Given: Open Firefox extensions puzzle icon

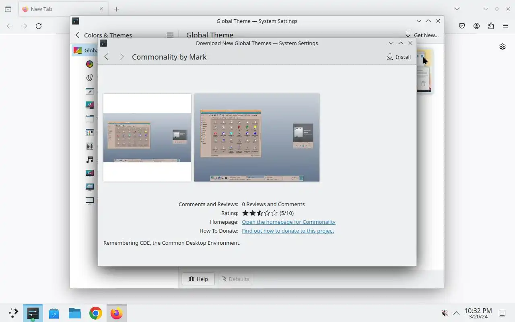Looking at the screenshot, I should pos(491,26).
